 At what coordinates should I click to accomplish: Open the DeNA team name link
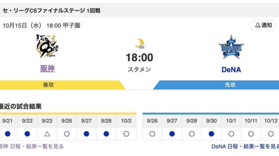[231, 70]
